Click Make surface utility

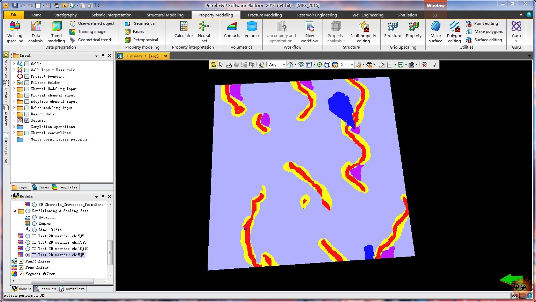[435, 32]
